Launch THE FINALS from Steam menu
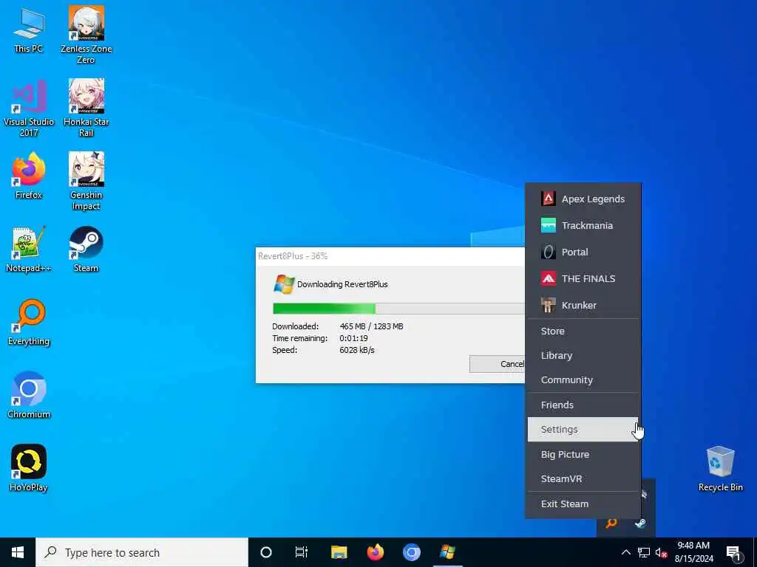 click(583, 278)
